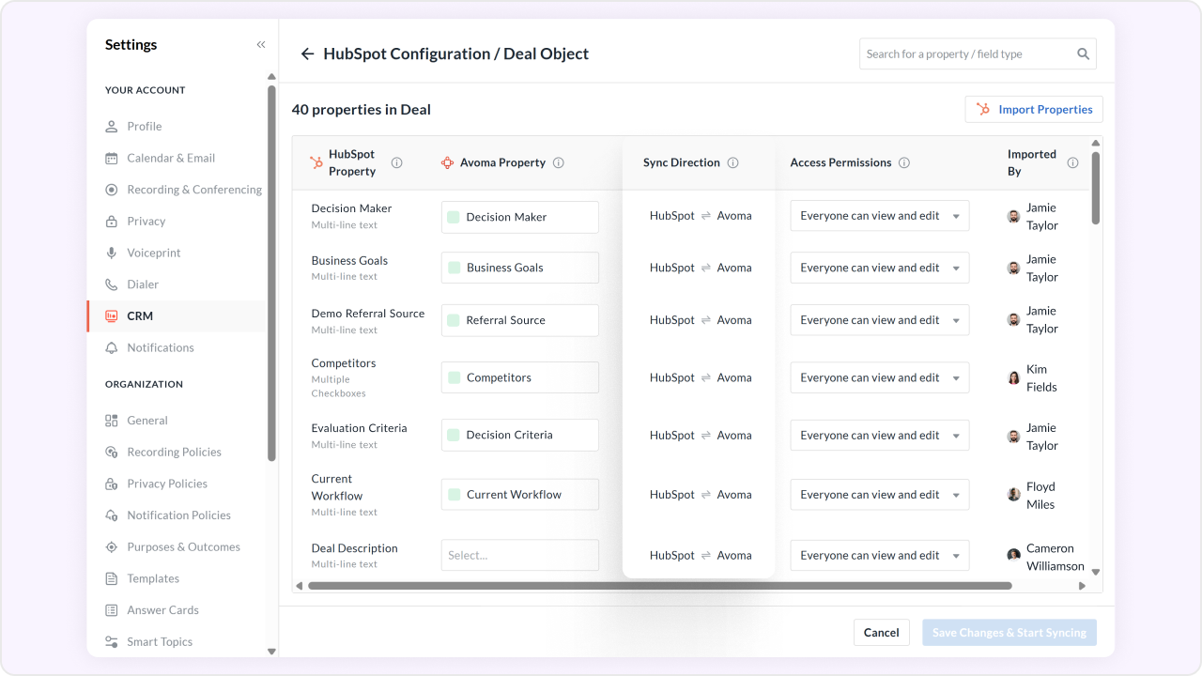Viewport: 1202px width, 676px height.
Task: Click info icon next to HubSpot Property
Action: click(396, 162)
